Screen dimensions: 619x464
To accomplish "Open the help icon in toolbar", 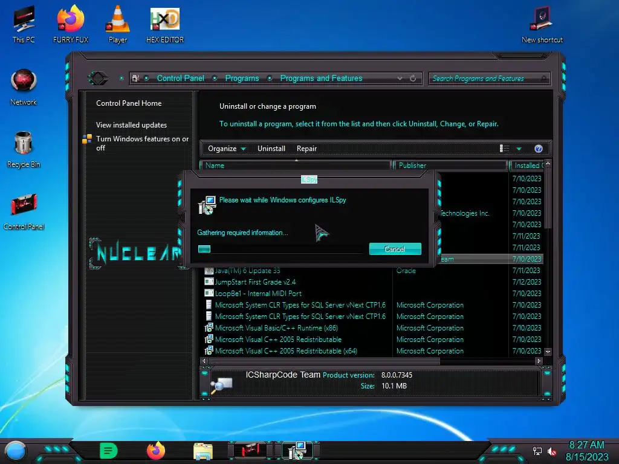I will click(x=539, y=149).
